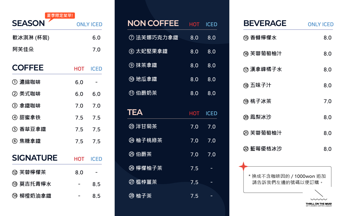Select item ④ 甜蜜拿铁
This screenshot has height=216, width=344.
(x=26, y=118)
